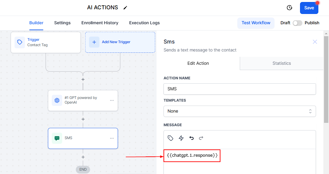Switch to Builder tab
This screenshot has height=174, width=329.
36,23
